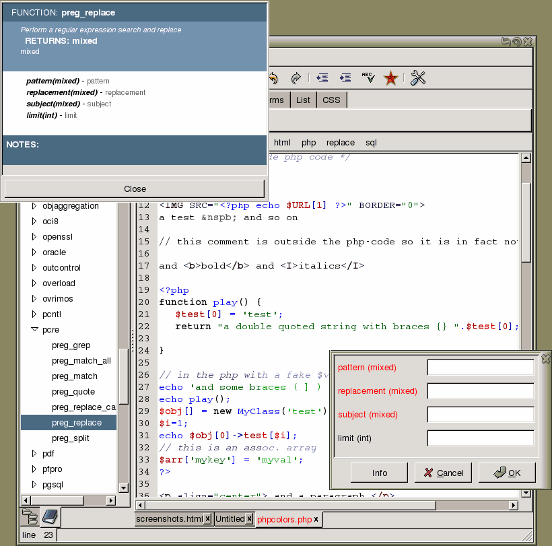Open the php custom menu
Screen dimensions: 552x546
308,143
